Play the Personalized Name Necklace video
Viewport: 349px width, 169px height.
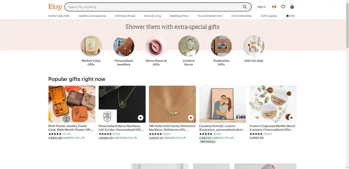pyautogui.click(x=140, y=118)
